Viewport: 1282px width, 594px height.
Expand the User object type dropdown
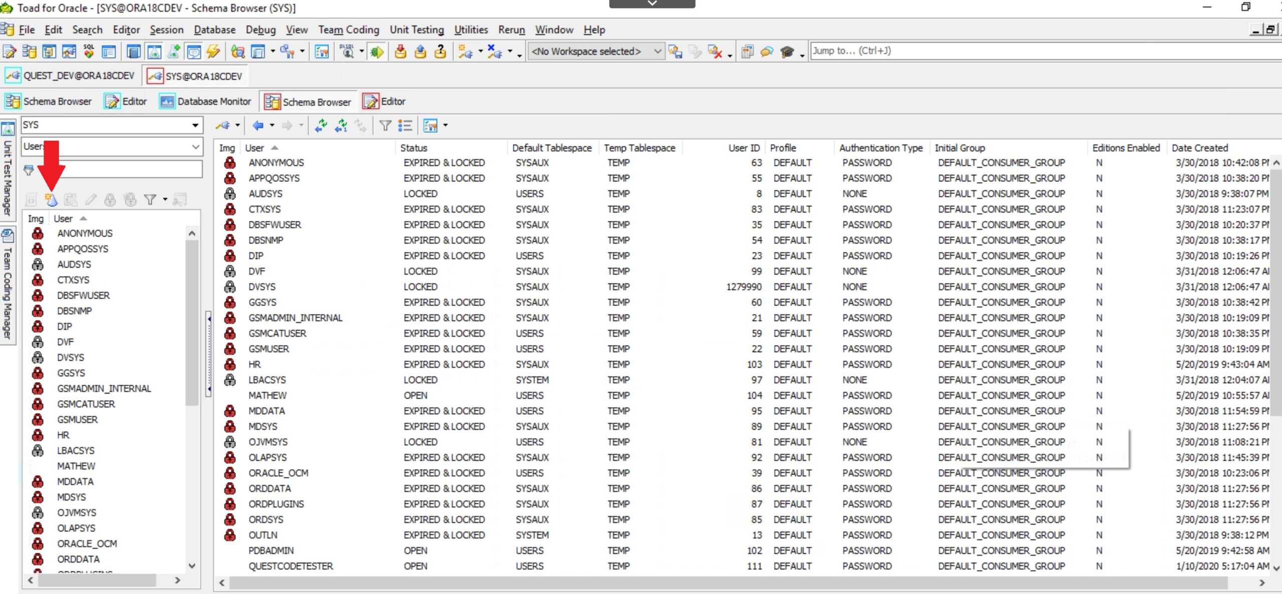click(x=195, y=146)
